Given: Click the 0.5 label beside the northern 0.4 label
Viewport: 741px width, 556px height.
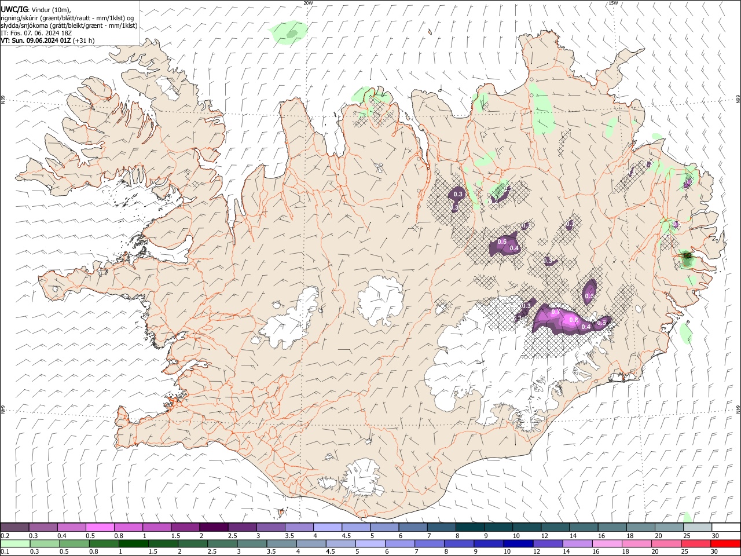Looking at the screenshot, I should pyautogui.click(x=502, y=242).
